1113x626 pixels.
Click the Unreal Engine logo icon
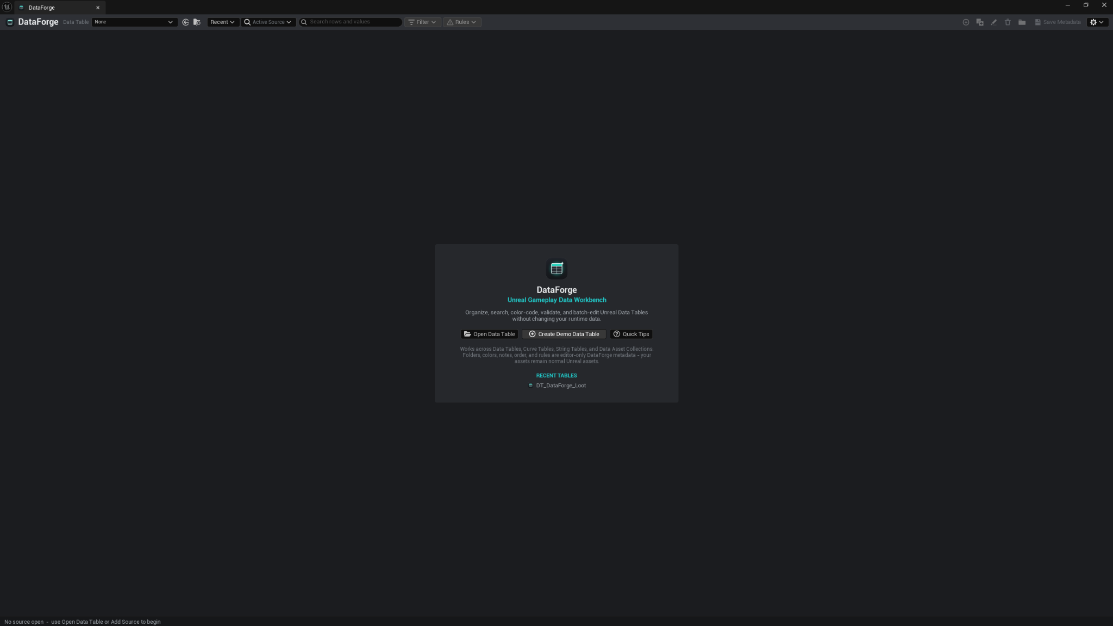[x=7, y=7]
